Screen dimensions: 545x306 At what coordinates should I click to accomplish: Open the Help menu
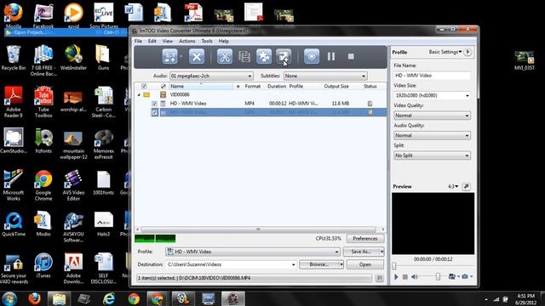223,41
